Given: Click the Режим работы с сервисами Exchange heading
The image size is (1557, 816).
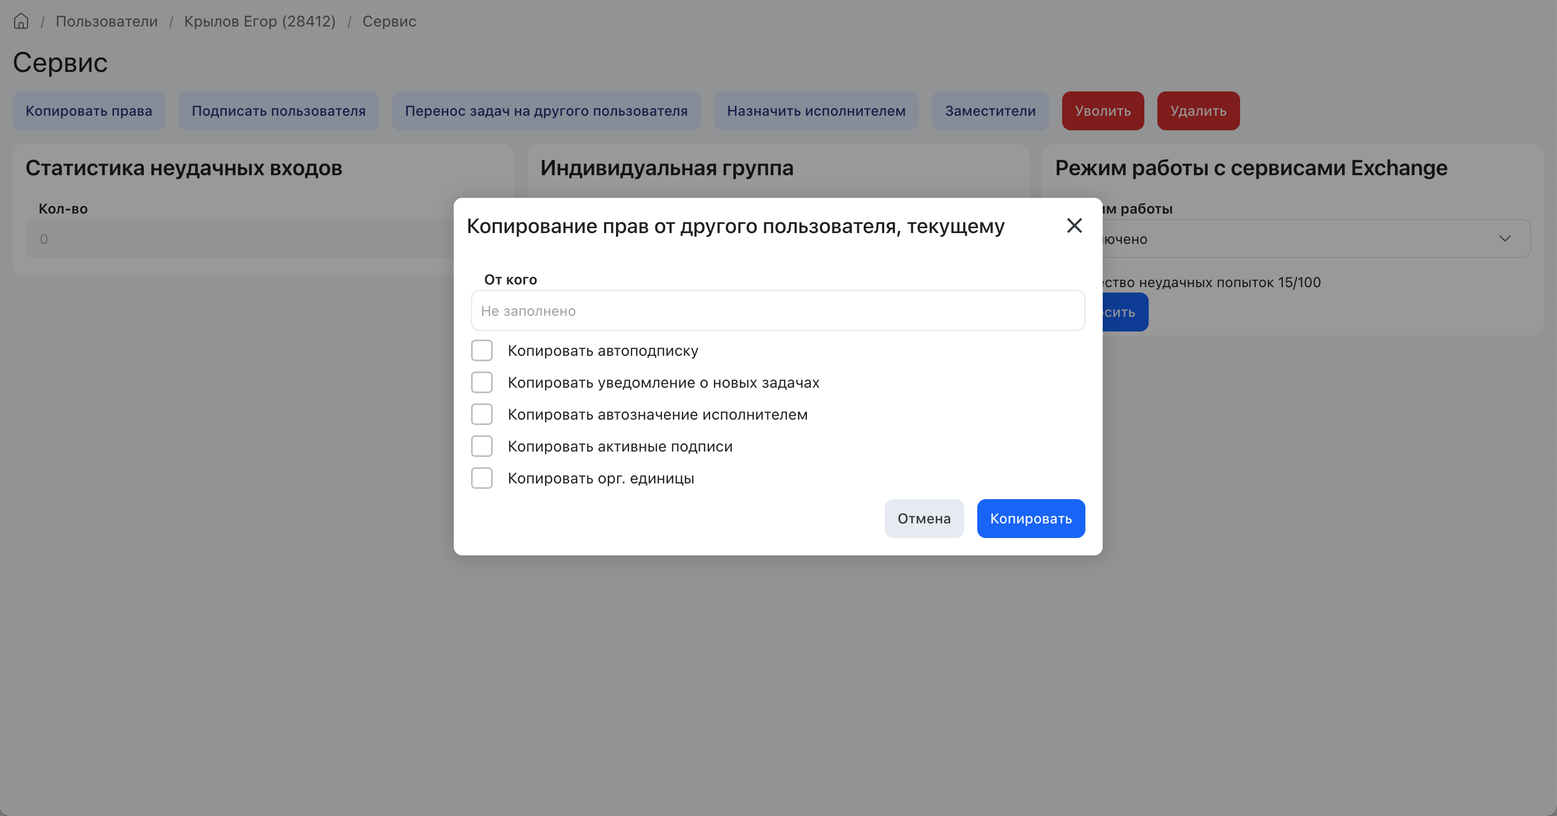Looking at the screenshot, I should [x=1251, y=168].
